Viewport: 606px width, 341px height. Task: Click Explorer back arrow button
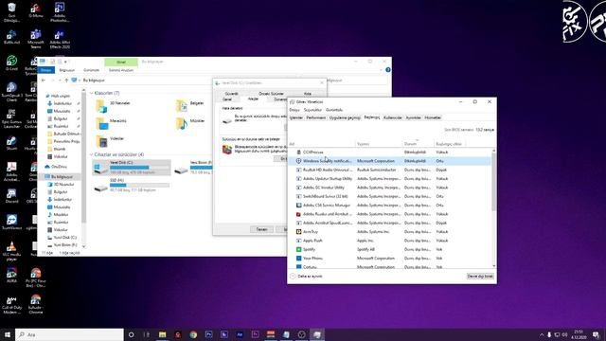[44, 80]
